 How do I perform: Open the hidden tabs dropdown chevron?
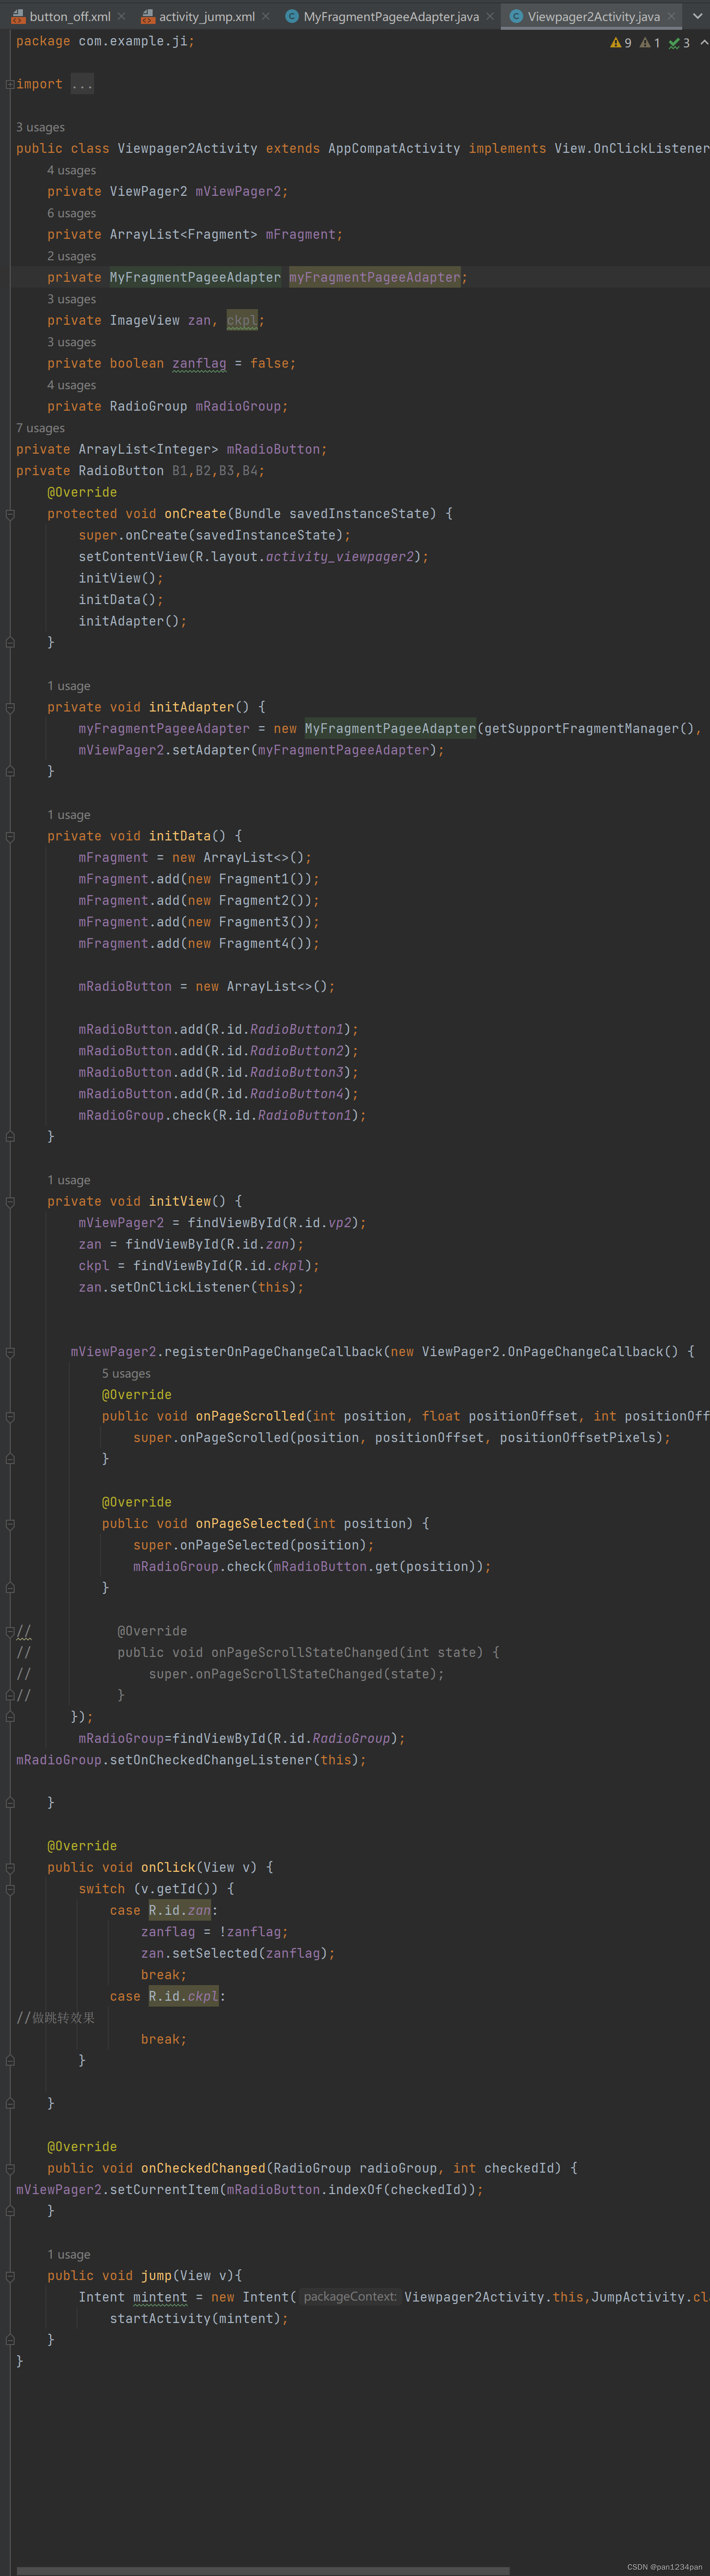tap(697, 16)
